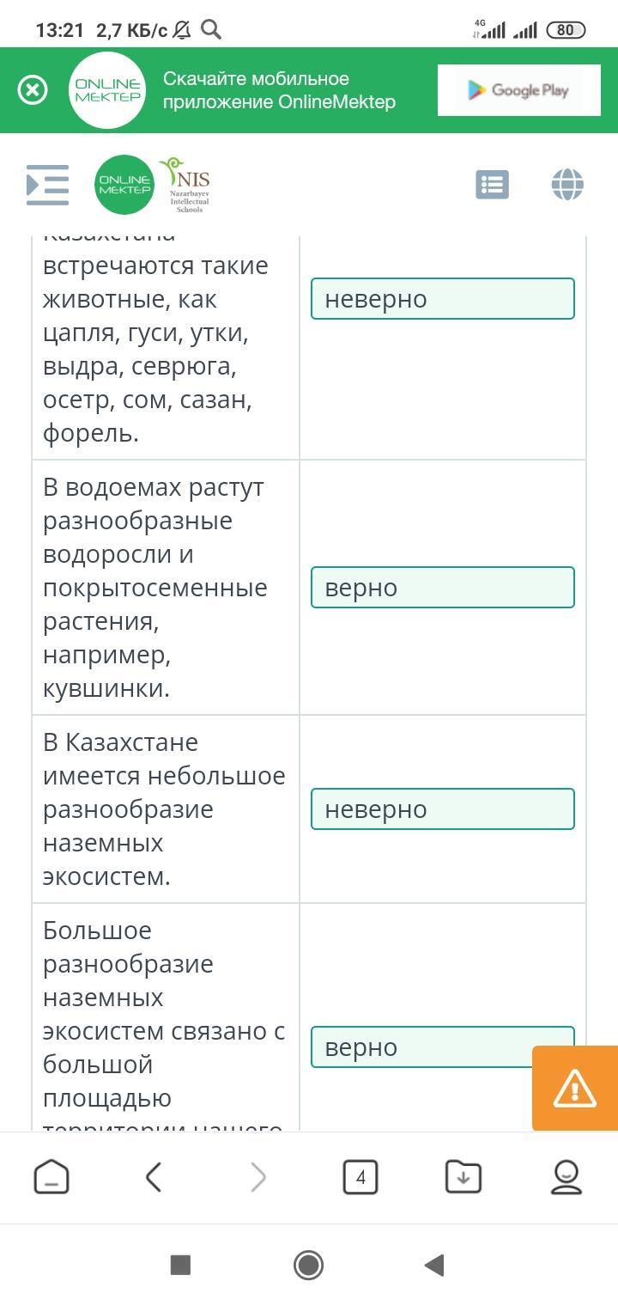Open the lesson list icon

pyautogui.click(x=492, y=185)
